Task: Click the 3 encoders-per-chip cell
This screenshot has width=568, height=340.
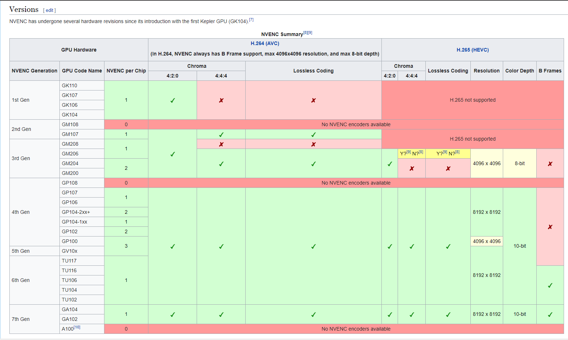Action: pos(126,246)
